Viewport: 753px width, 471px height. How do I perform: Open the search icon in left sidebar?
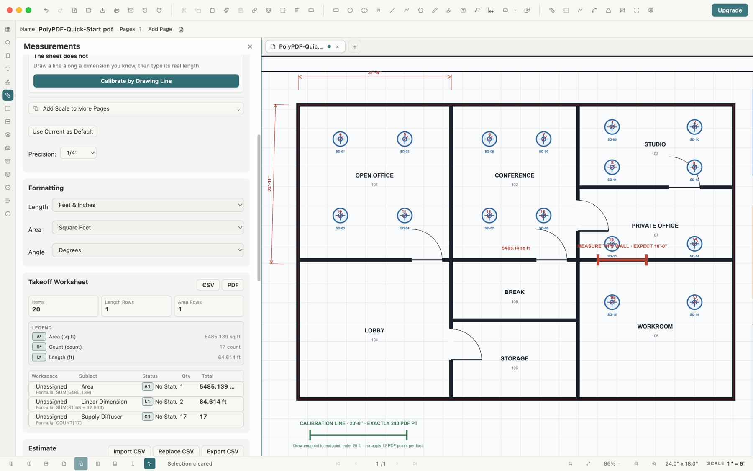(8, 43)
